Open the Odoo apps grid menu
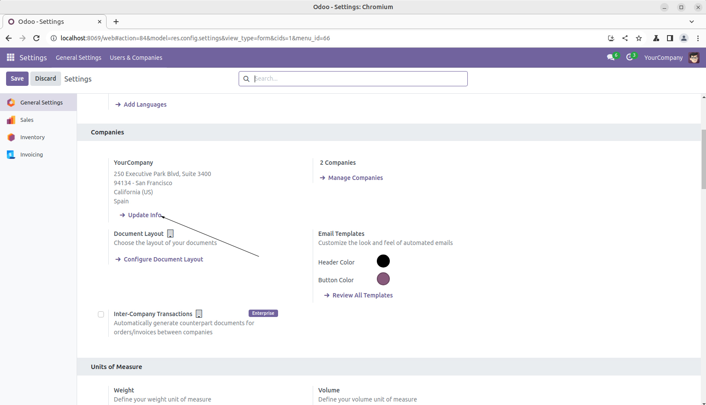Image resolution: width=706 pixels, height=405 pixels. pos(10,58)
